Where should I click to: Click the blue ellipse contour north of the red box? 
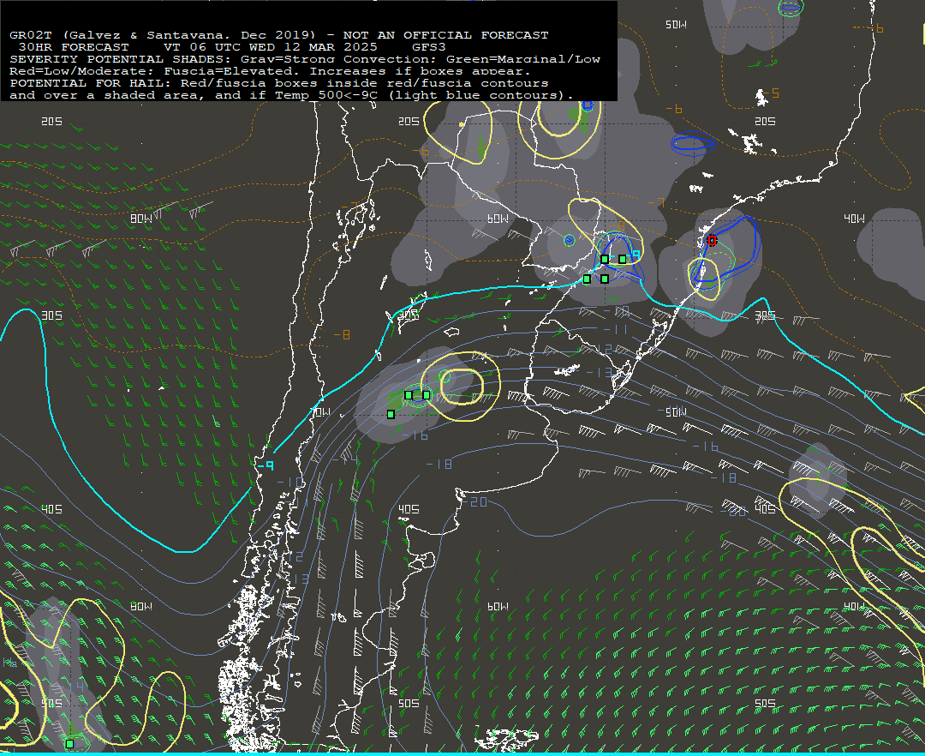point(692,143)
